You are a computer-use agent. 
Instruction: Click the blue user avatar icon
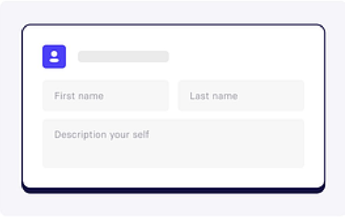pos(54,56)
